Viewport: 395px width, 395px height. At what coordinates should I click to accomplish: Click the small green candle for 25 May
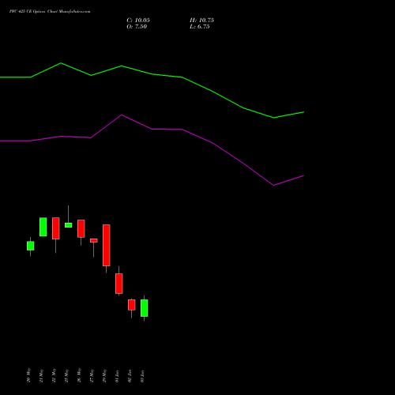tap(69, 225)
